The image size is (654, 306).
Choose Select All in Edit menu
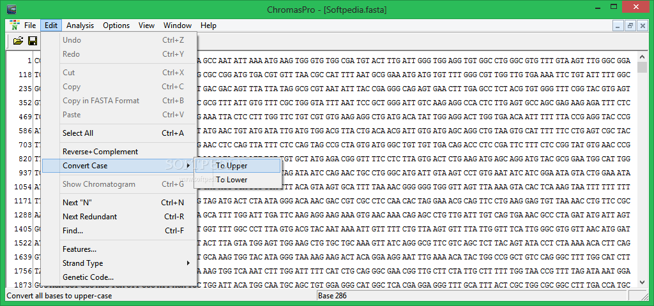click(119, 133)
